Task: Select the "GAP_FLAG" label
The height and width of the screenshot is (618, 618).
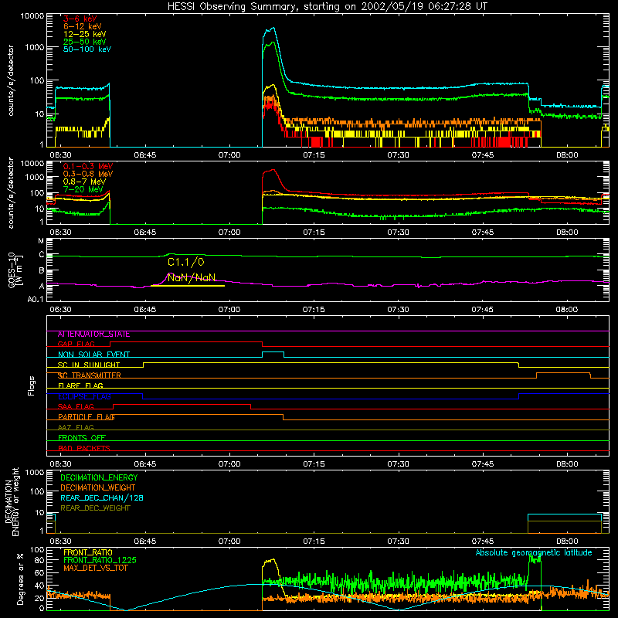Action: click(x=76, y=344)
